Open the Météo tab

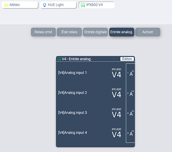20,5
